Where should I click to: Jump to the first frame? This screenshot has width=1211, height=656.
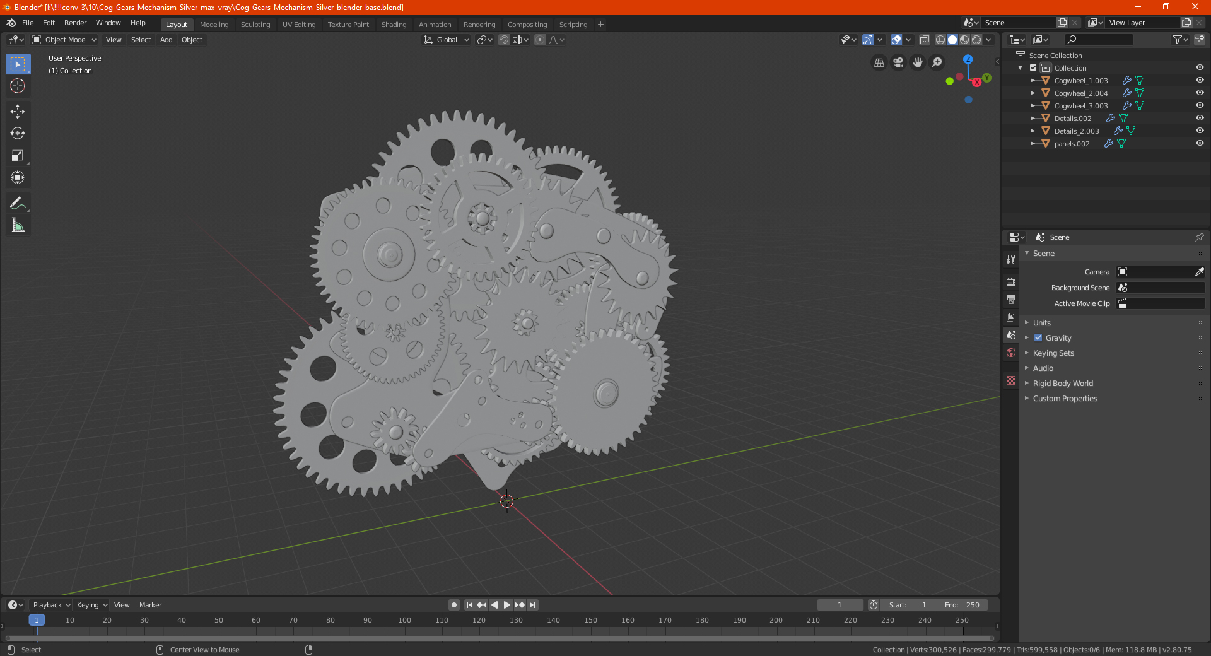(x=469, y=605)
